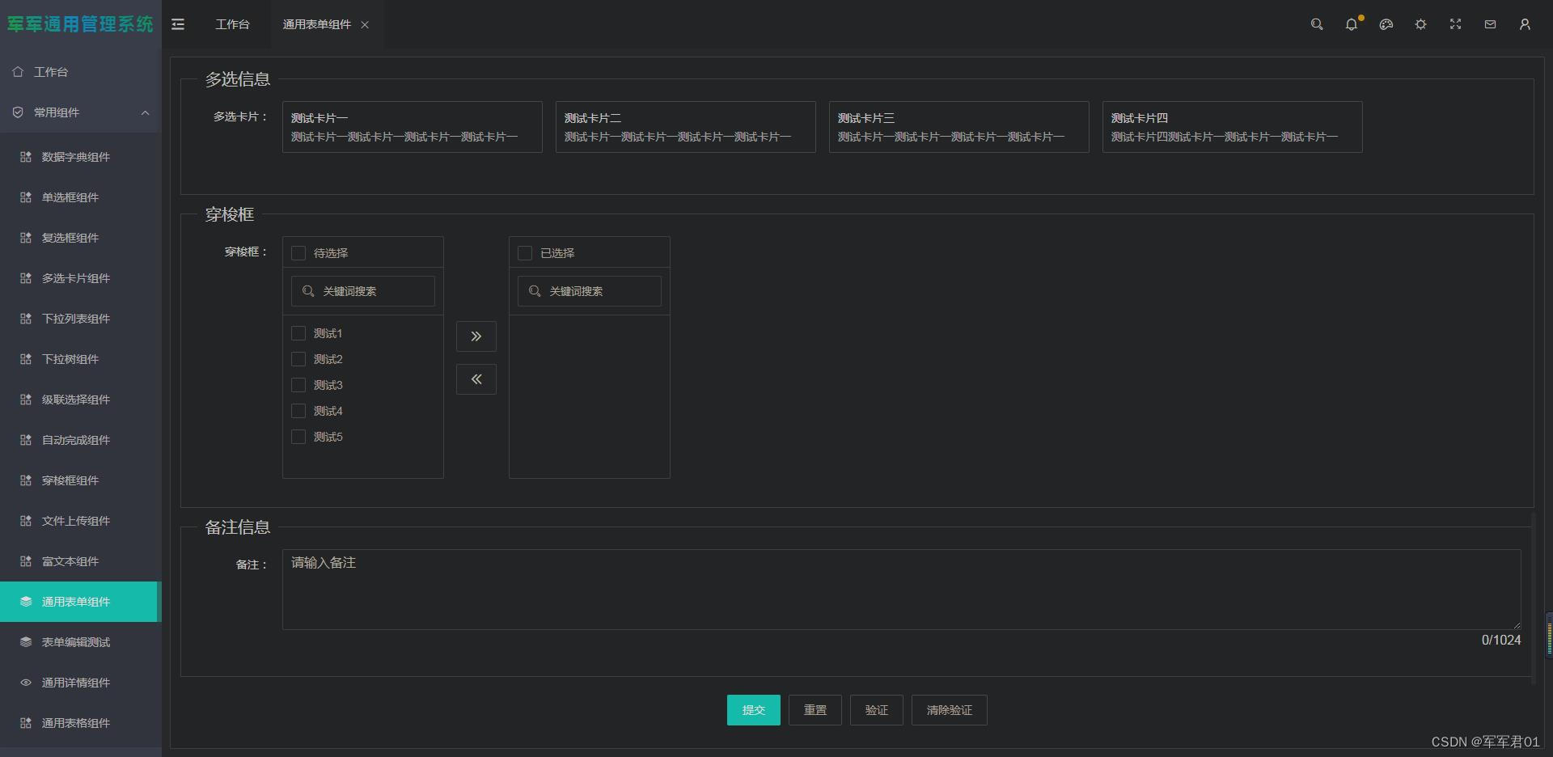Tick the 测试3 checkbox

298,385
